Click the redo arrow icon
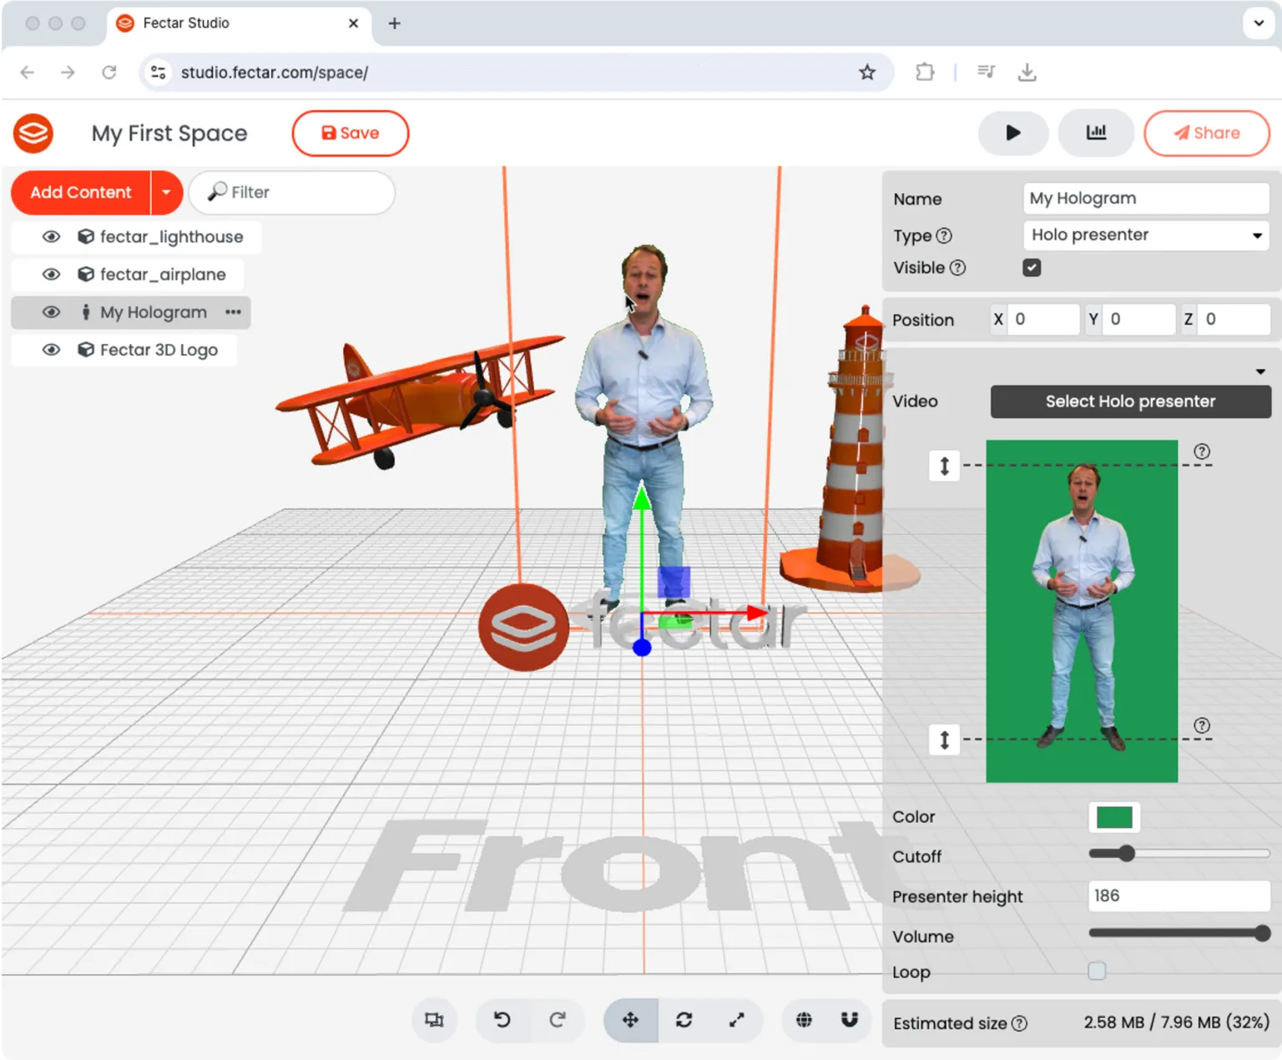Viewport: 1282px width, 1060px height. click(x=557, y=1020)
